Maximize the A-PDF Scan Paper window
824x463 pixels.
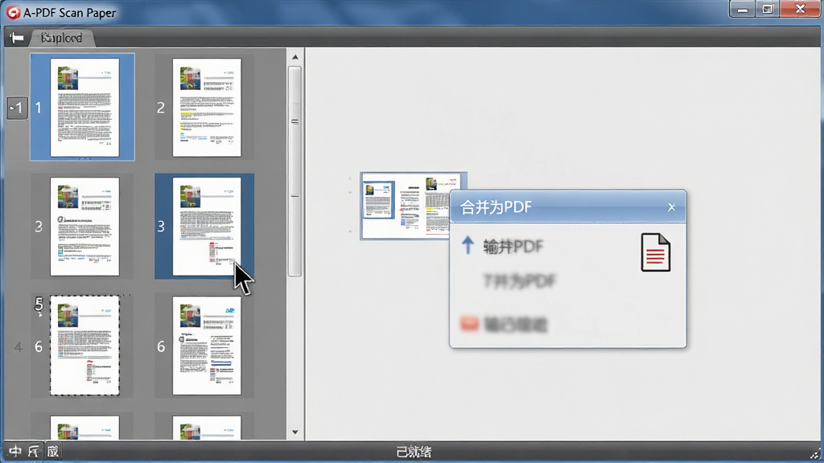point(768,10)
